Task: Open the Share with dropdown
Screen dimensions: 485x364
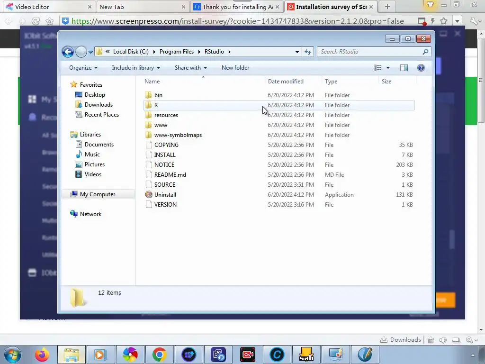Action: 190,68
